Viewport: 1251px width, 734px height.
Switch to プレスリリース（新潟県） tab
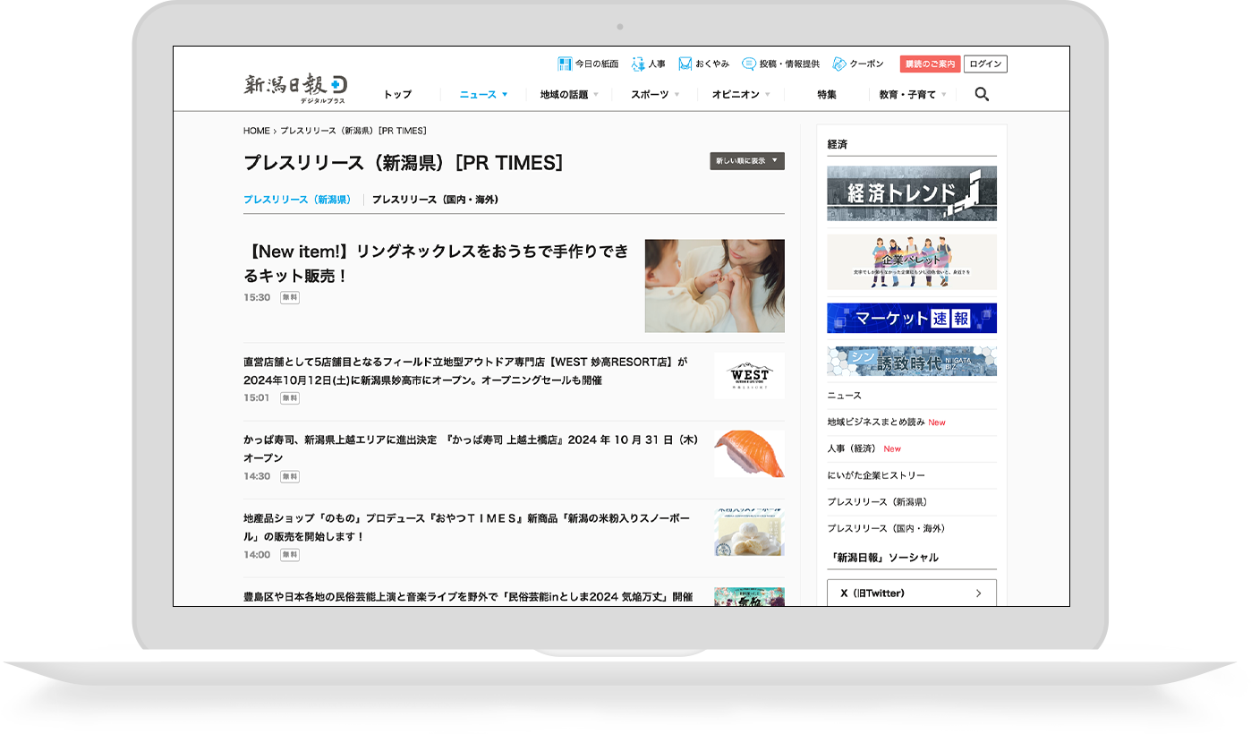tap(297, 200)
